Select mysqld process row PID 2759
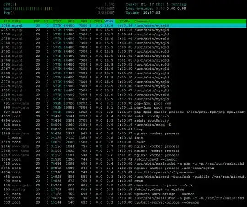The image size is (247, 207). 123,39
